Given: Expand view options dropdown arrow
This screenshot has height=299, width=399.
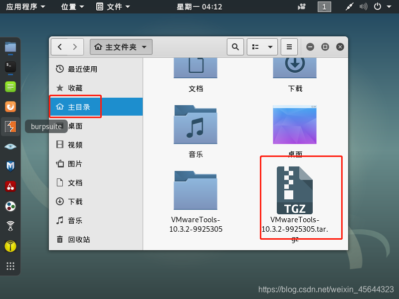Looking at the screenshot, I should tap(270, 47).
